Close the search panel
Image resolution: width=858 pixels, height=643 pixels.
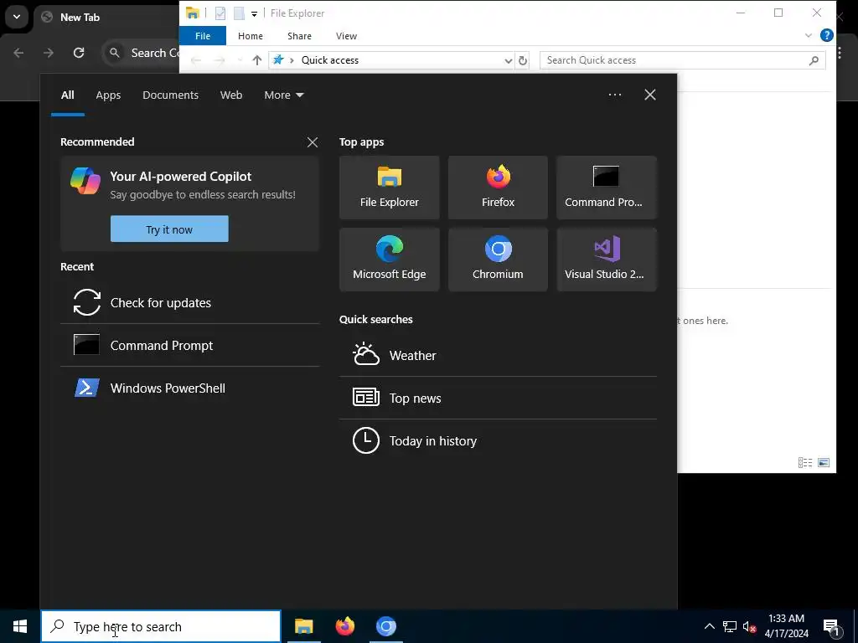pos(650,95)
